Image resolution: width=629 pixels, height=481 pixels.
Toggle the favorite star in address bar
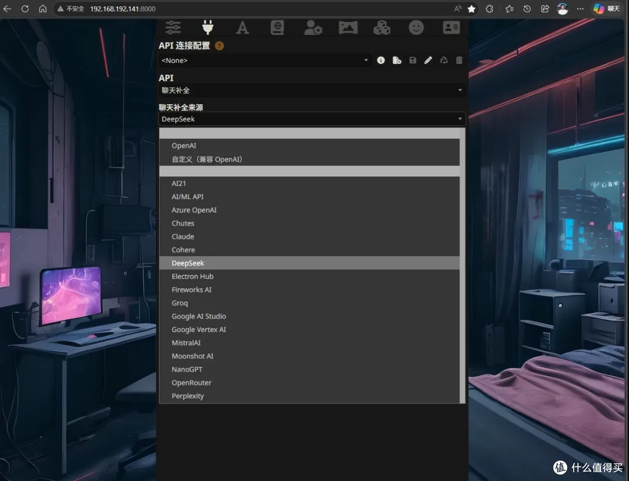pyautogui.click(x=471, y=9)
